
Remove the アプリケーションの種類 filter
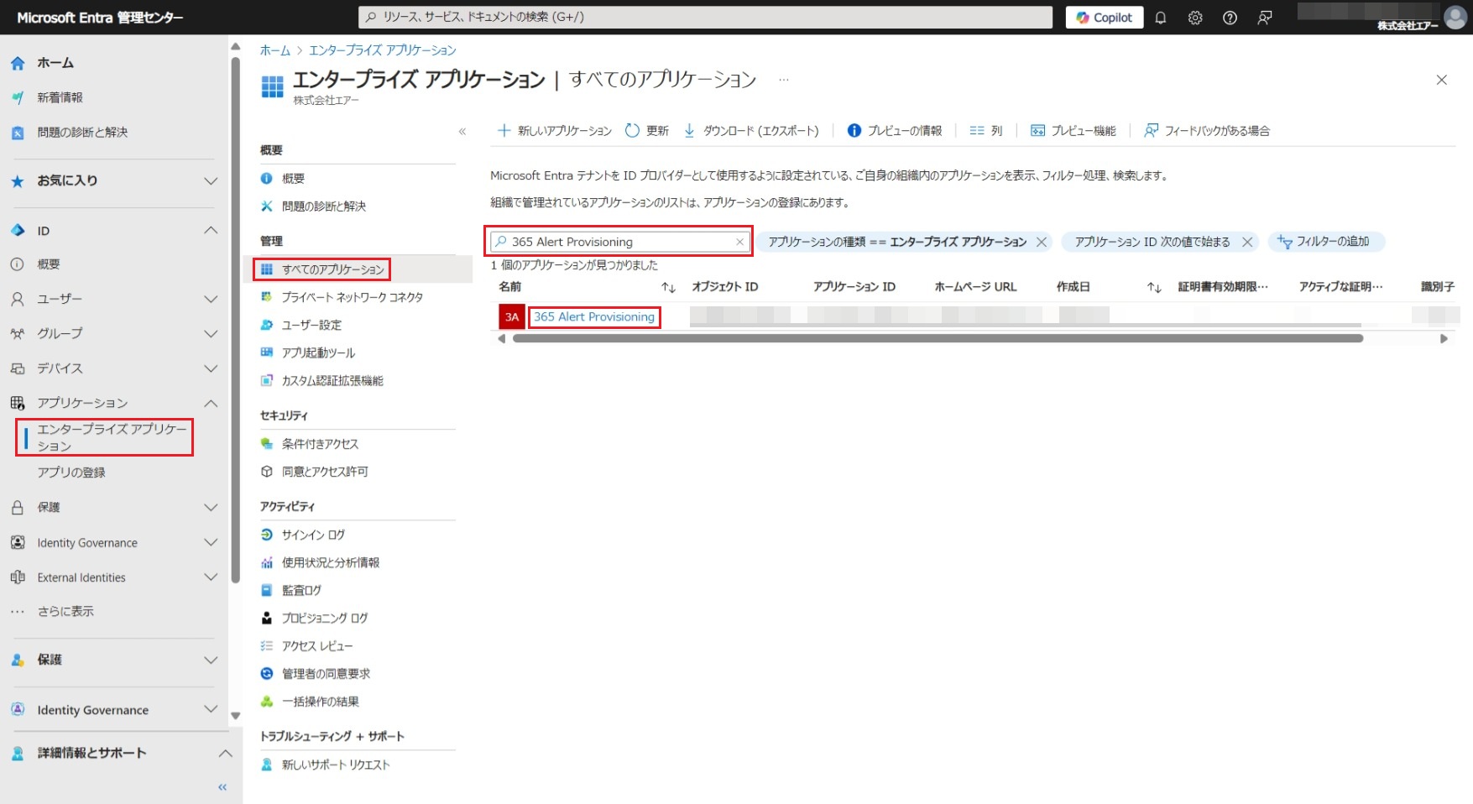(1042, 242)
